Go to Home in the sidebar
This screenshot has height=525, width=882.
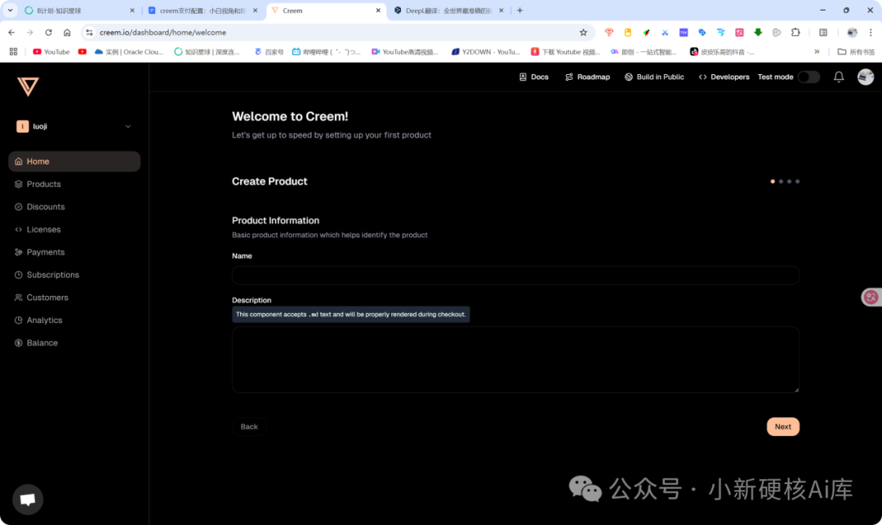point(74,161)
